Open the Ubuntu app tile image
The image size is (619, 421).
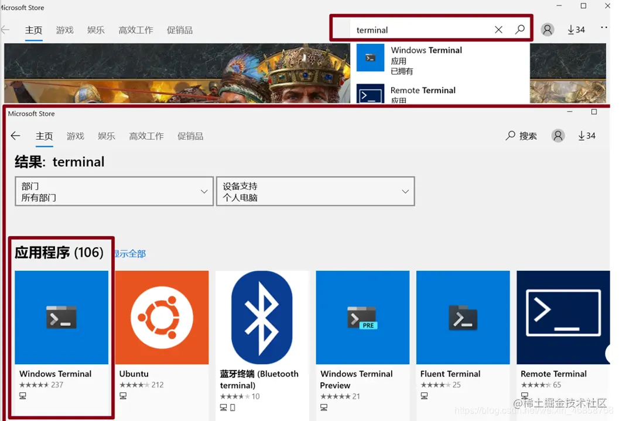click(162, 318)
